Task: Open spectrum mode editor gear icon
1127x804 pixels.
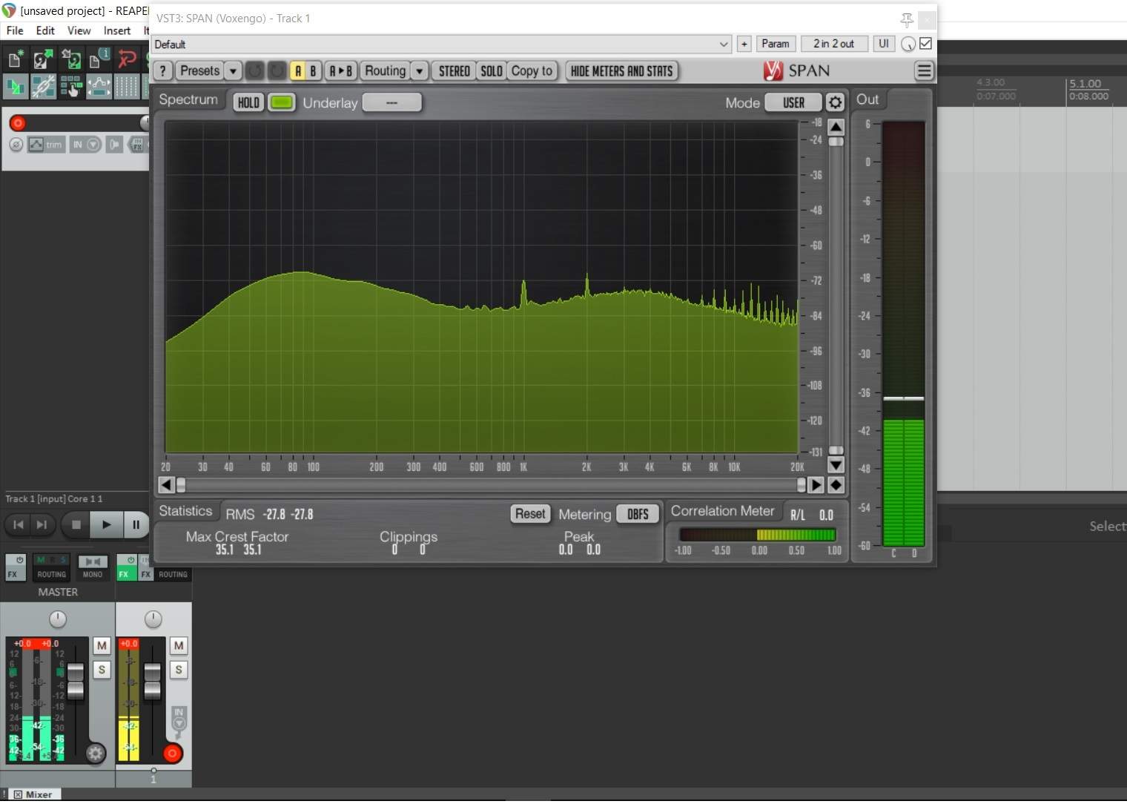Action: click(836, 102)
